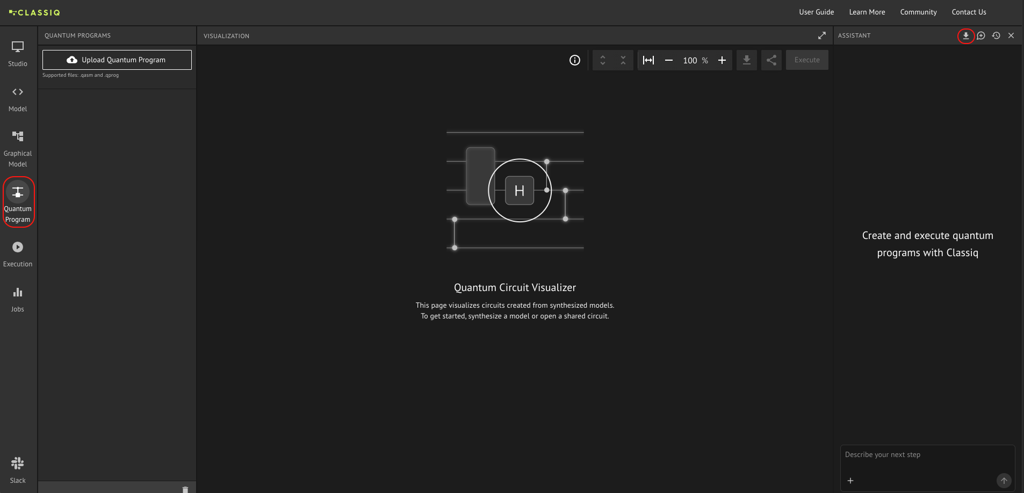
Task: Click Upload Quantum Program button
Action: 117,60
